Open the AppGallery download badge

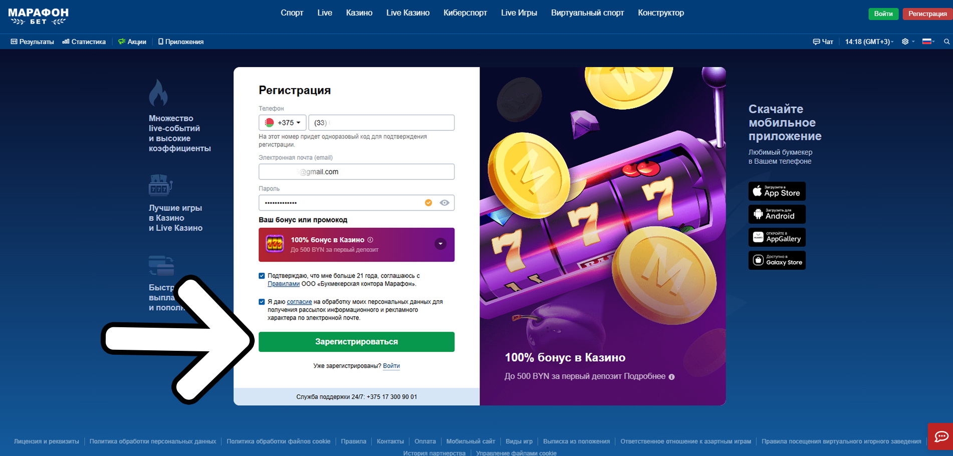(777, 237)
